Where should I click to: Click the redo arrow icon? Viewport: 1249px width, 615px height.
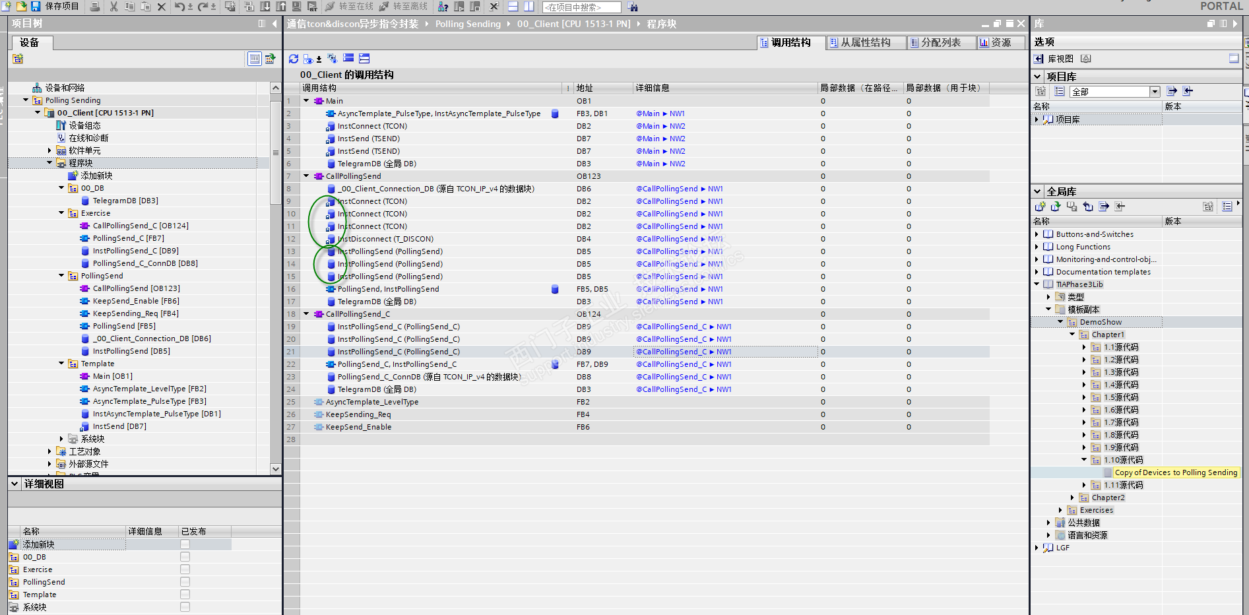point(203,7)
